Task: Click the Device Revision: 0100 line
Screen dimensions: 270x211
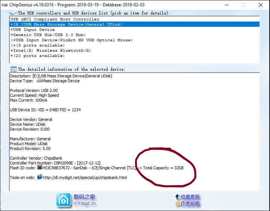Action: tap(30, 129)
